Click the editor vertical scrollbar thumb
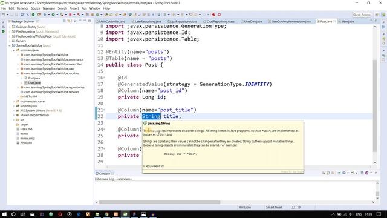 pos(375,105)
